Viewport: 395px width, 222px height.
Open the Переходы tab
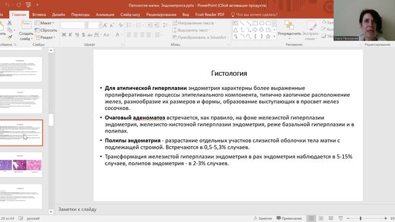[x=80, y=15]
